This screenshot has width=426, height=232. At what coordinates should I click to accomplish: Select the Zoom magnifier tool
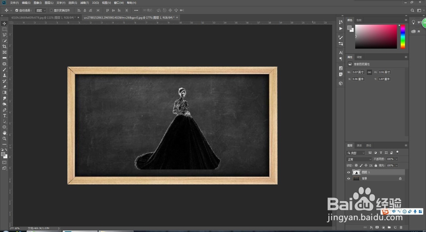5,139
